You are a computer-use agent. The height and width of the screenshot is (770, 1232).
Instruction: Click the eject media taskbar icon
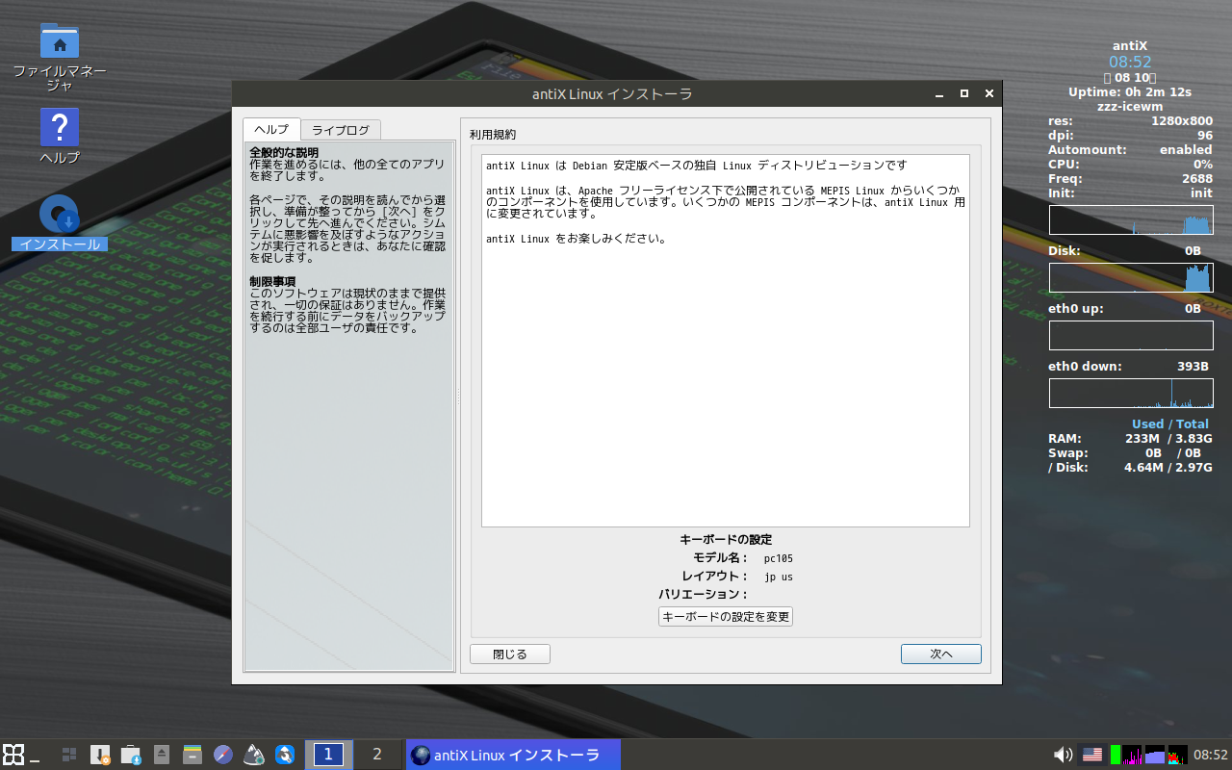(x=162, y=755)
